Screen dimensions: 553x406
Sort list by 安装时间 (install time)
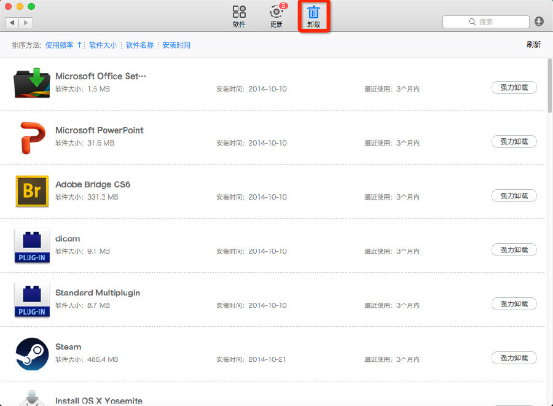tap(176, 45)
